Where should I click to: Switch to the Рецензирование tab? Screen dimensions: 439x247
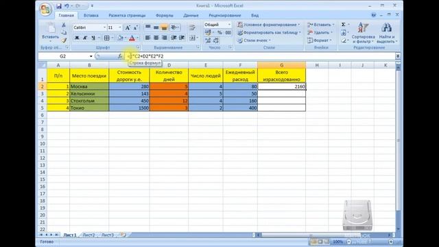coord(225,15)
